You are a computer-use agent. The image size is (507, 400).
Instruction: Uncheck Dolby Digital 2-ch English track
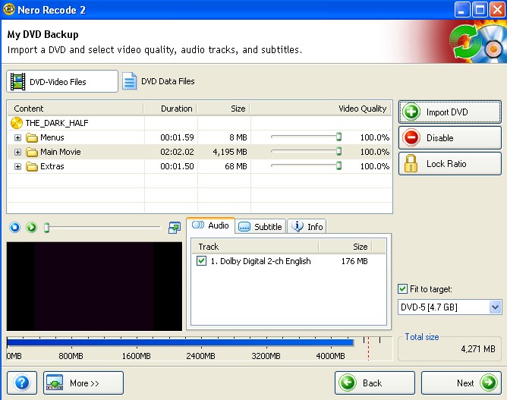[x=201, y=260]
